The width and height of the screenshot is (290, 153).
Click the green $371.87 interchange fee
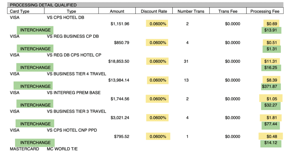point(271,86)
